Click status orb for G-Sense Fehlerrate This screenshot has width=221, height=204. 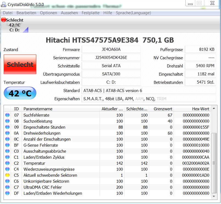click(x=7, y=145)
